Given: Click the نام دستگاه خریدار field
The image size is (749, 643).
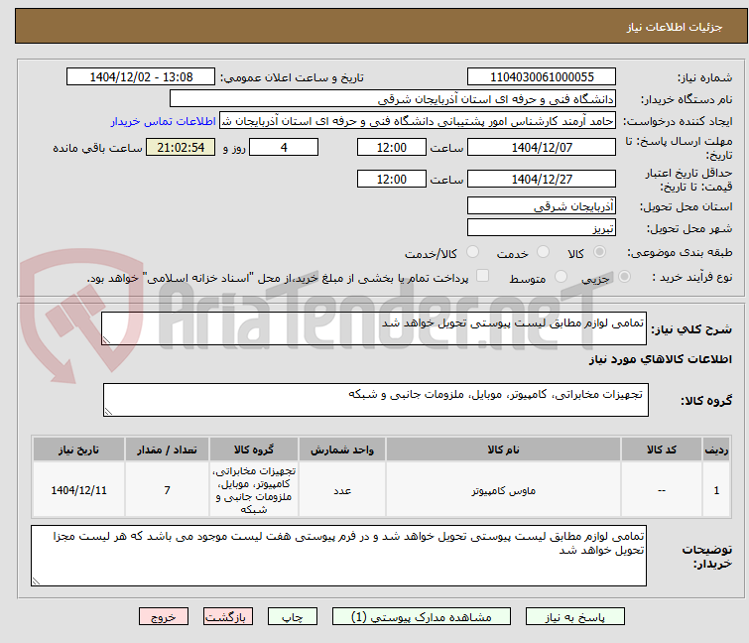Looking at the screenshot, I should click(x=393, y=99).
